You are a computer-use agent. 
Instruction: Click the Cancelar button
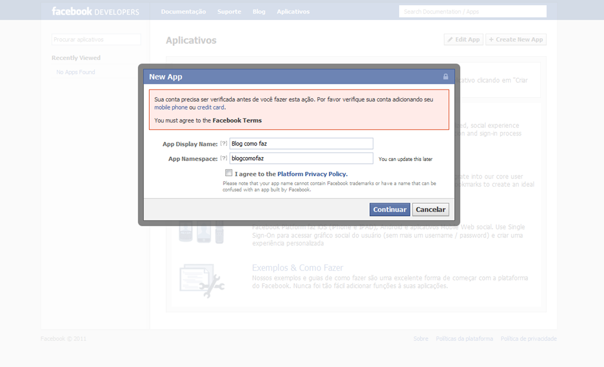430,209
